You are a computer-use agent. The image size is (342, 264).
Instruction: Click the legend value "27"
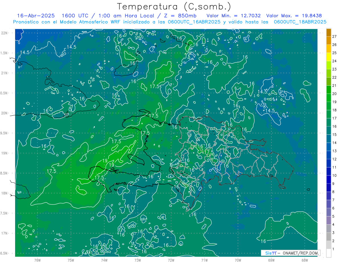click(334, 36)
